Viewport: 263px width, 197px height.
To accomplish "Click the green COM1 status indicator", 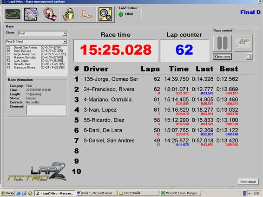I will (x=121, y=14).
